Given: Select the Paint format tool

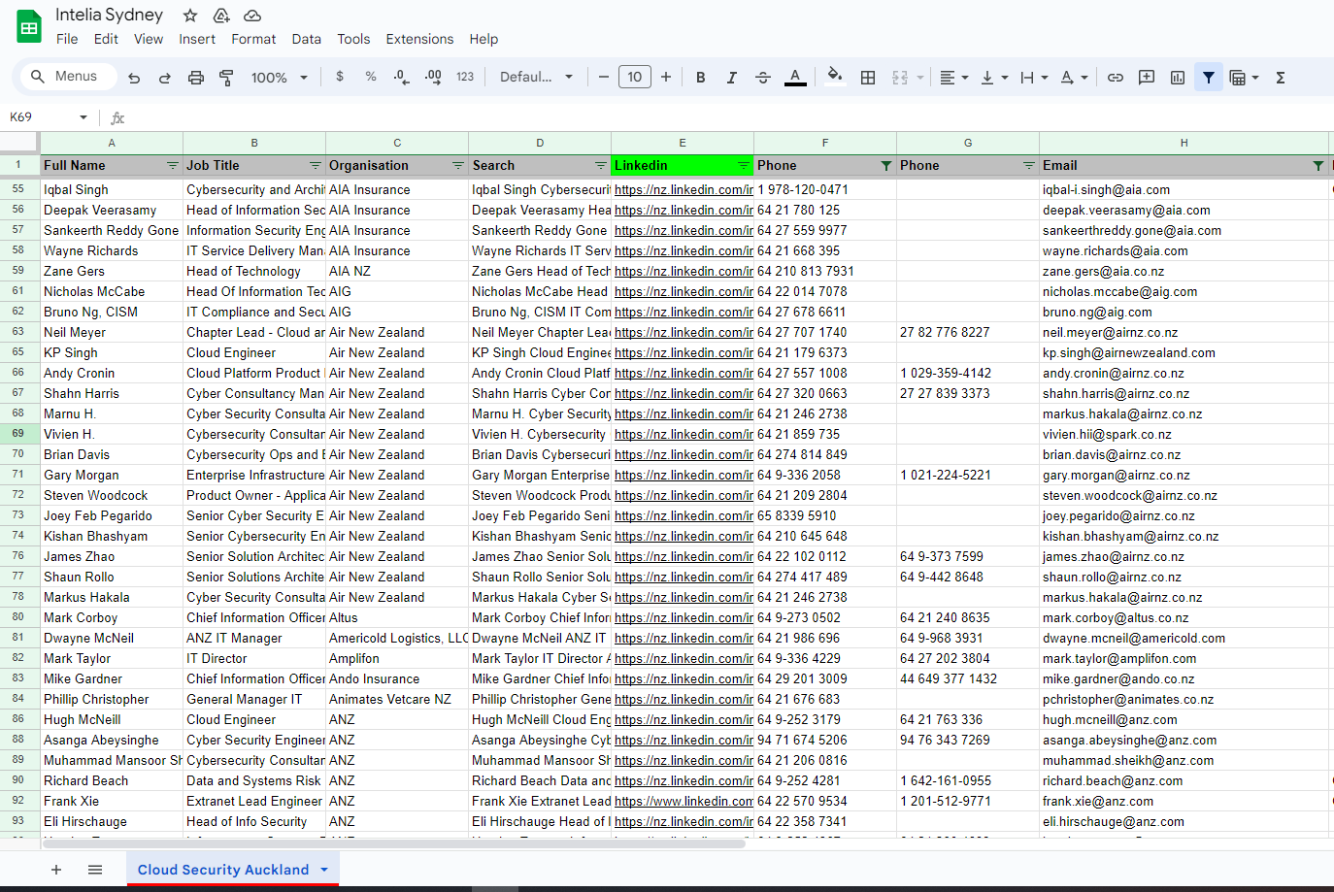Looking at the screenshot, I should coord(226,78).
